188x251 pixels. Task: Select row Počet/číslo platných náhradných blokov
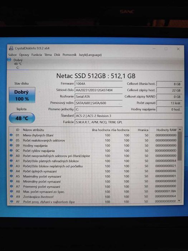(93, 161)
